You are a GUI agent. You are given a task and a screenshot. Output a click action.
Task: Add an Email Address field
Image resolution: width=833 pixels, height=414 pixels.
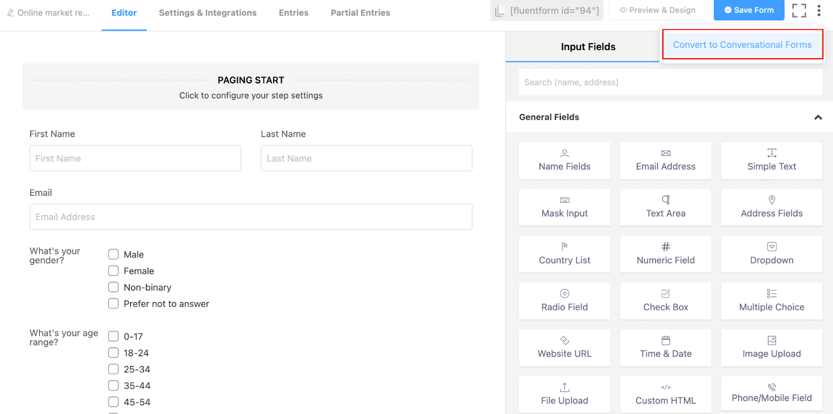pyautogui.click(x=665, y=160)
